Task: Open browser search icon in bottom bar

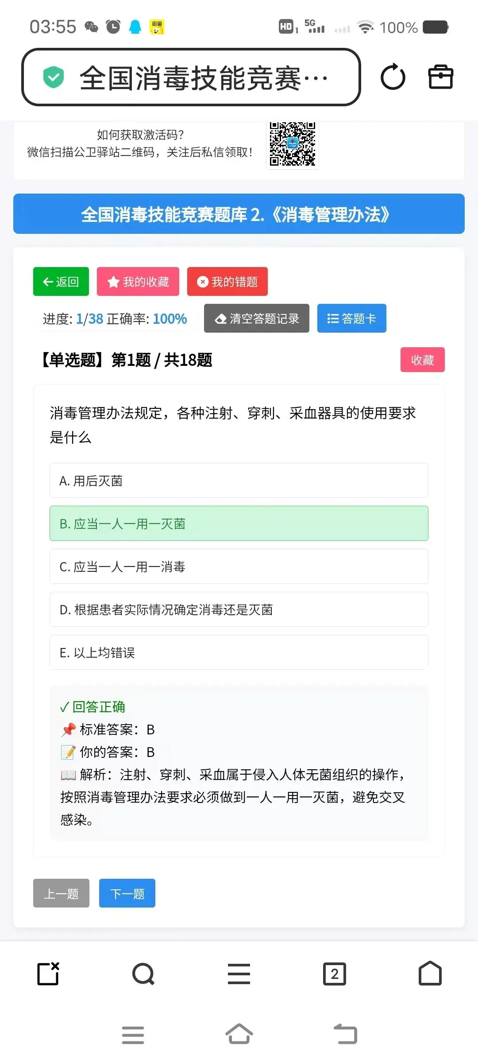Action: (x=143, y=974)
